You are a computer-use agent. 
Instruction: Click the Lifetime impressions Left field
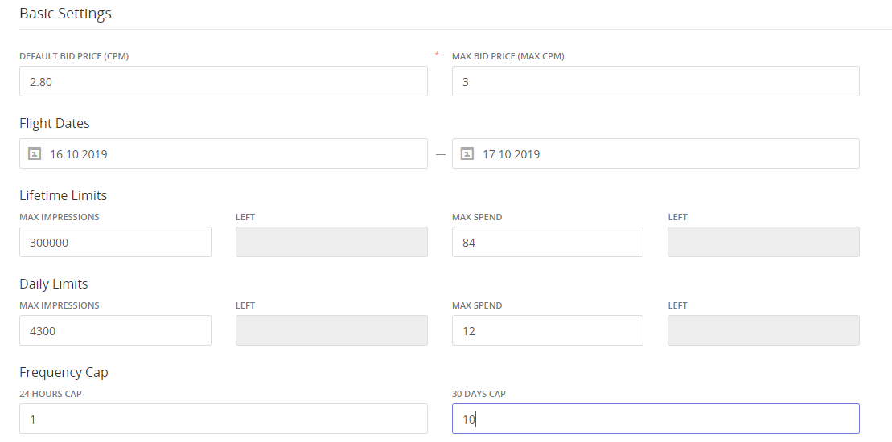(x=331, y=242)
